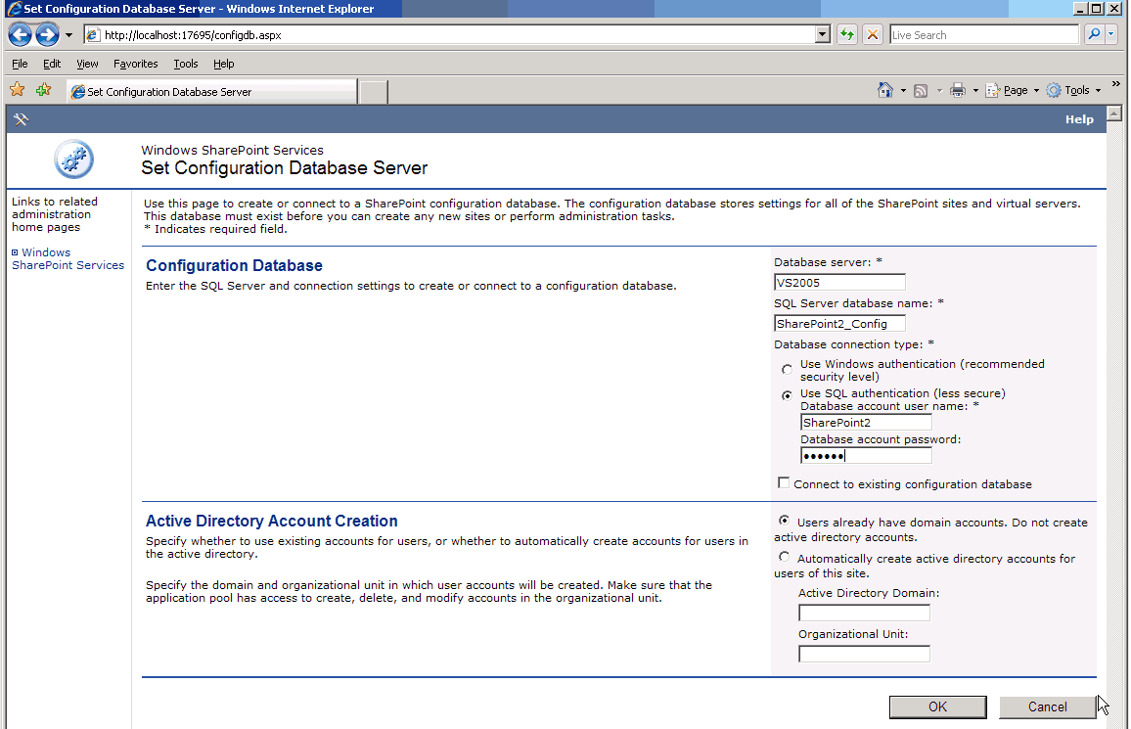Expand the address bar URL dropdown
1131x729 pixels.
822,34
